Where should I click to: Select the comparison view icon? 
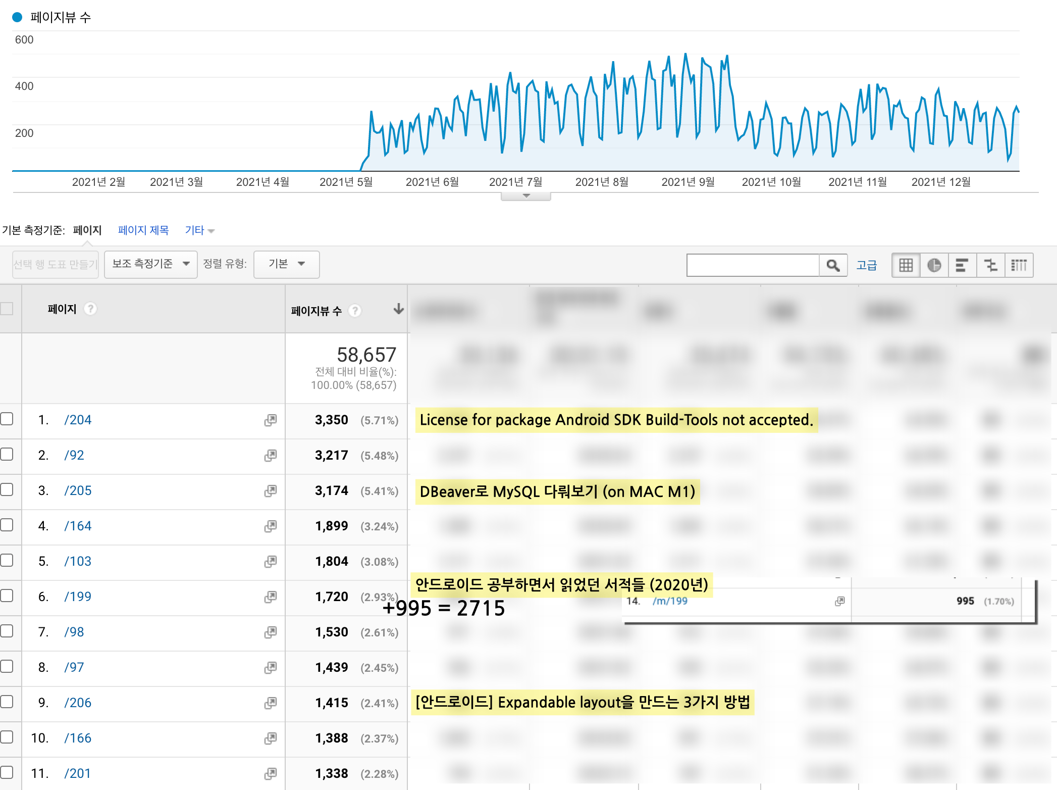pyautogui.click(x=990, y=265)
